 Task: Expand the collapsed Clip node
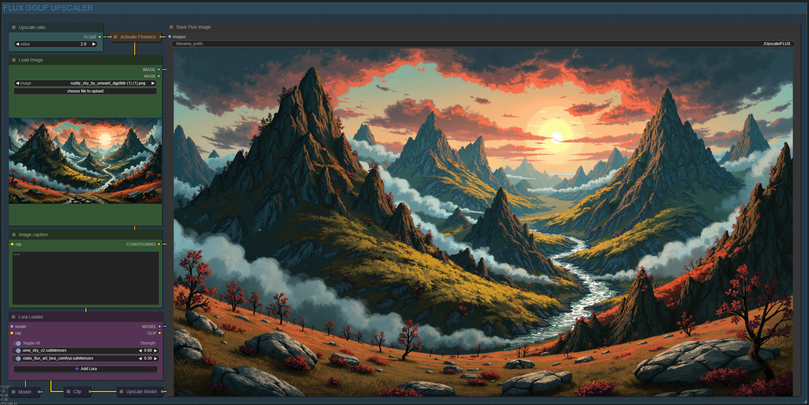(x=68, y=392)
